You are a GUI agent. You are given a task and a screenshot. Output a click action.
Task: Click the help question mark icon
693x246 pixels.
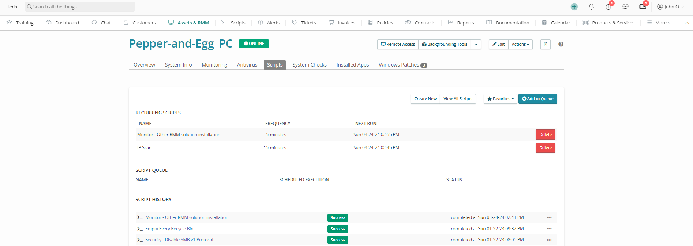pos(561,44)
